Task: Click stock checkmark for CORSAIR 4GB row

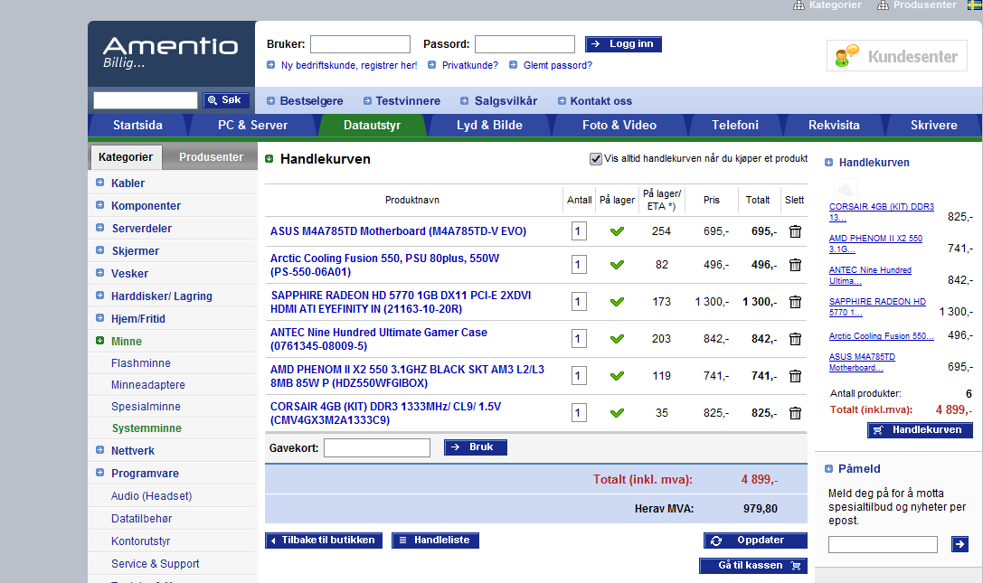Action: tap(617, 412)
